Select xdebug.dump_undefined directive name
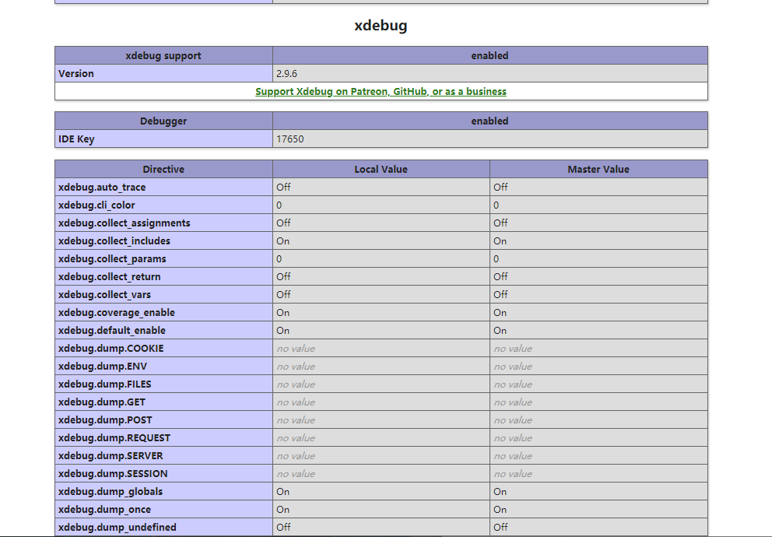The image size is (772, 537). click(x=118, y=528)
